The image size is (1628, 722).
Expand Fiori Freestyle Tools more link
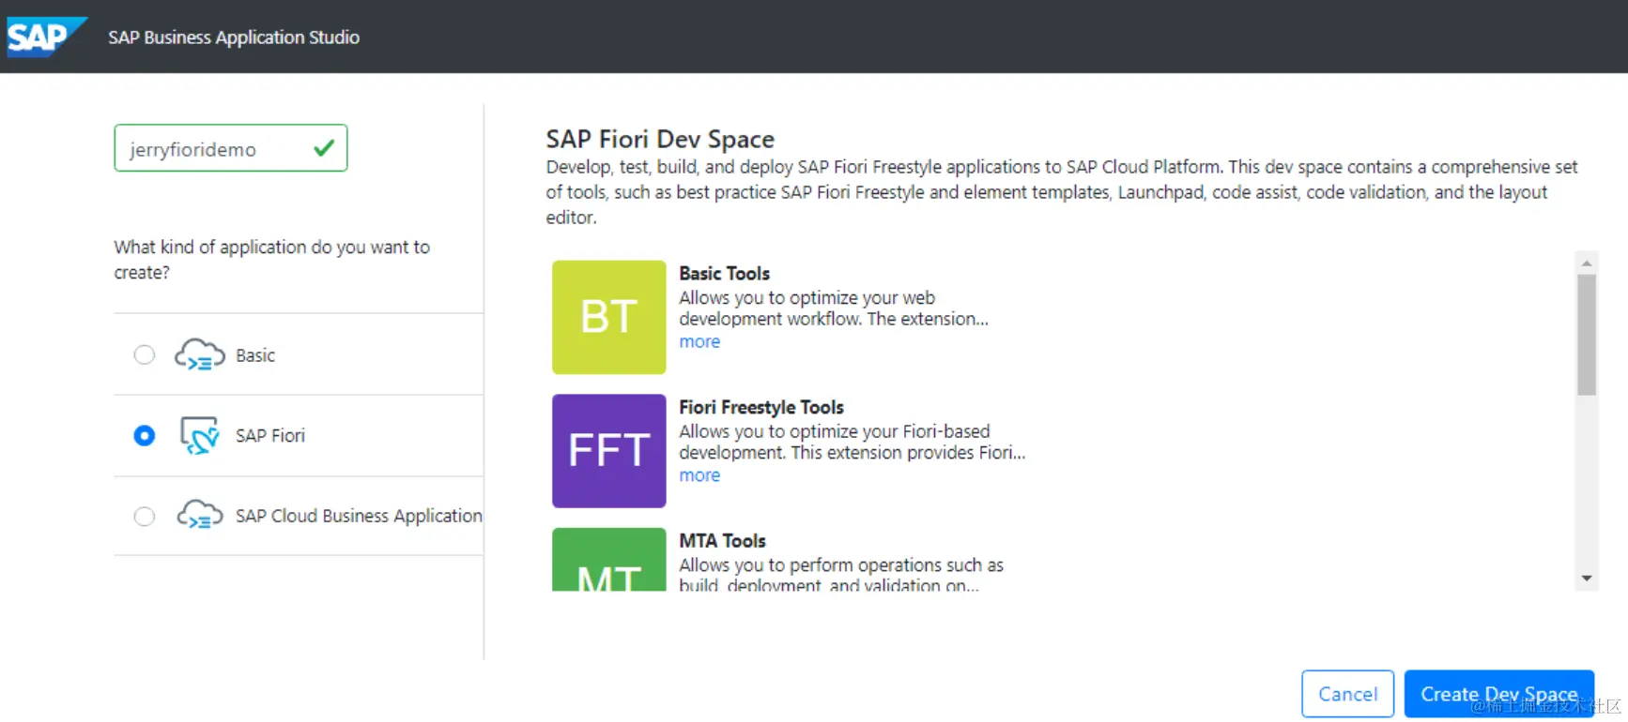coord(699,476)
